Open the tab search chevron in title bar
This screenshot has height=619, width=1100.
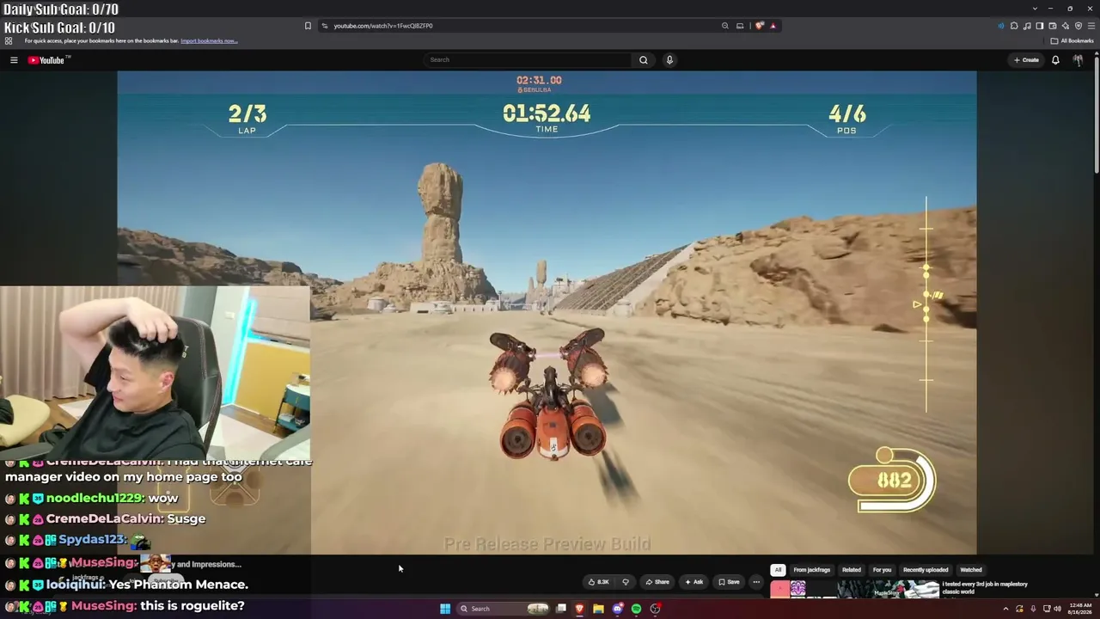(x=1035, y=9)
